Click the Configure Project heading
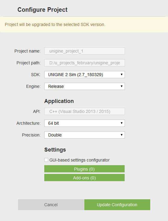The height and width of the screenshot is (221, 168). 42,10
